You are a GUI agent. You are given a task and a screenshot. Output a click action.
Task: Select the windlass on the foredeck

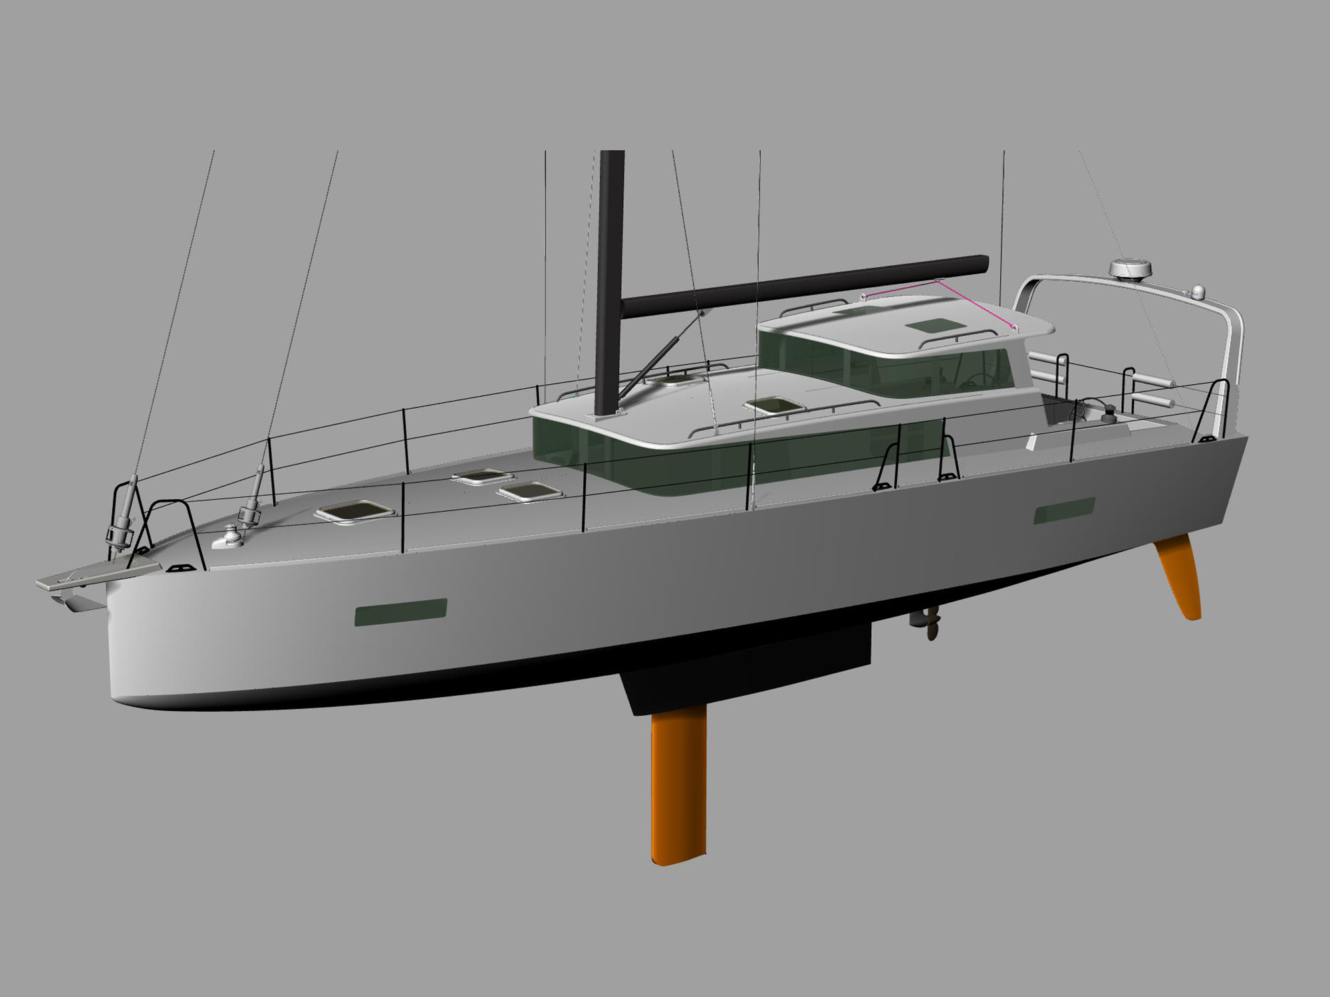point(227,536)
